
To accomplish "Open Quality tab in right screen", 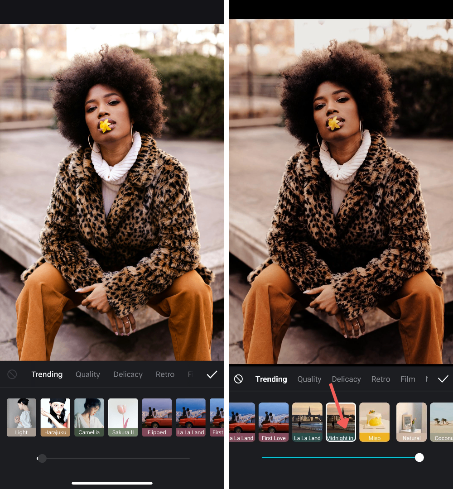I will pos(309,379).
